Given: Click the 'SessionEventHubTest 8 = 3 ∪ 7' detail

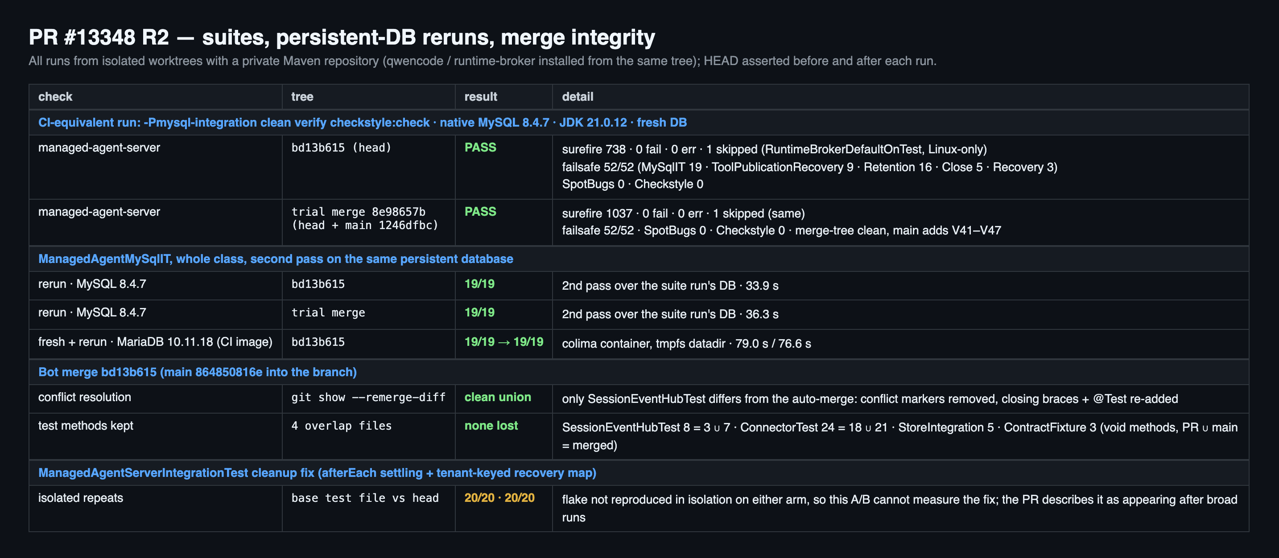Looking at the screenshot, I should point(899,436).
